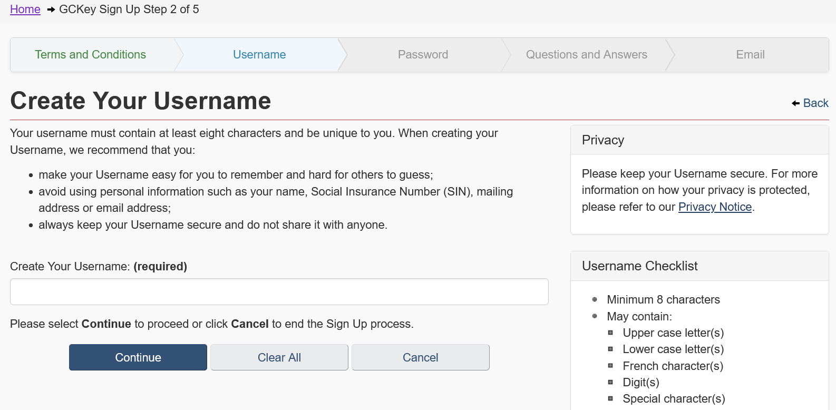836x410 pixels.
Task: Click the Clear All button
Action: tap(279, 357)
